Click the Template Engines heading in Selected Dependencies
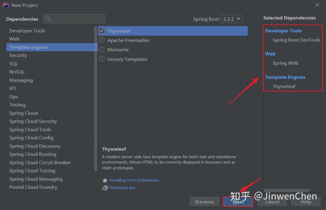326x210 pixels. pos(285,77)
